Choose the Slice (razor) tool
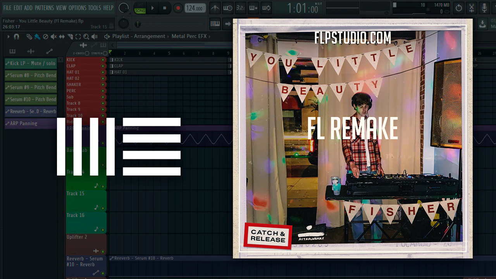The width and height of the screenshot is (496, 279). point(70,36)
